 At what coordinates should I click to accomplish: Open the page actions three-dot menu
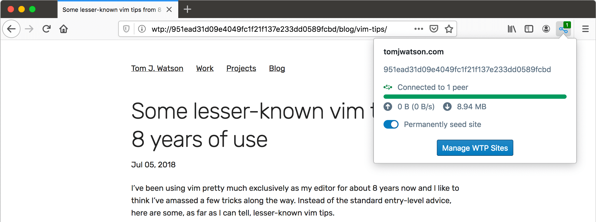click(419, 29)
